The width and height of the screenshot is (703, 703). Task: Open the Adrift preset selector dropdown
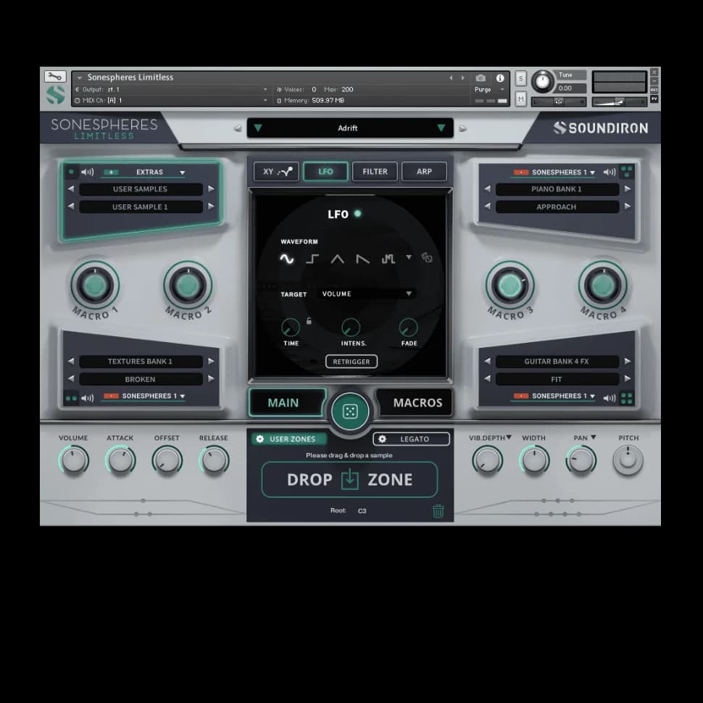point(350,128)
